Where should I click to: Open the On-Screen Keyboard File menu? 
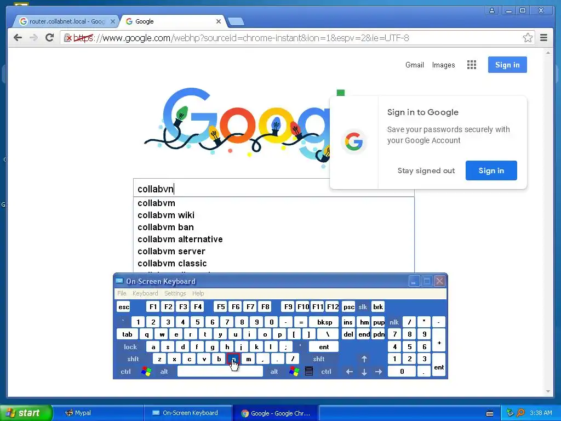point(122,293)
